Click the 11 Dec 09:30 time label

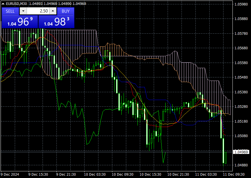pos(234,174)
